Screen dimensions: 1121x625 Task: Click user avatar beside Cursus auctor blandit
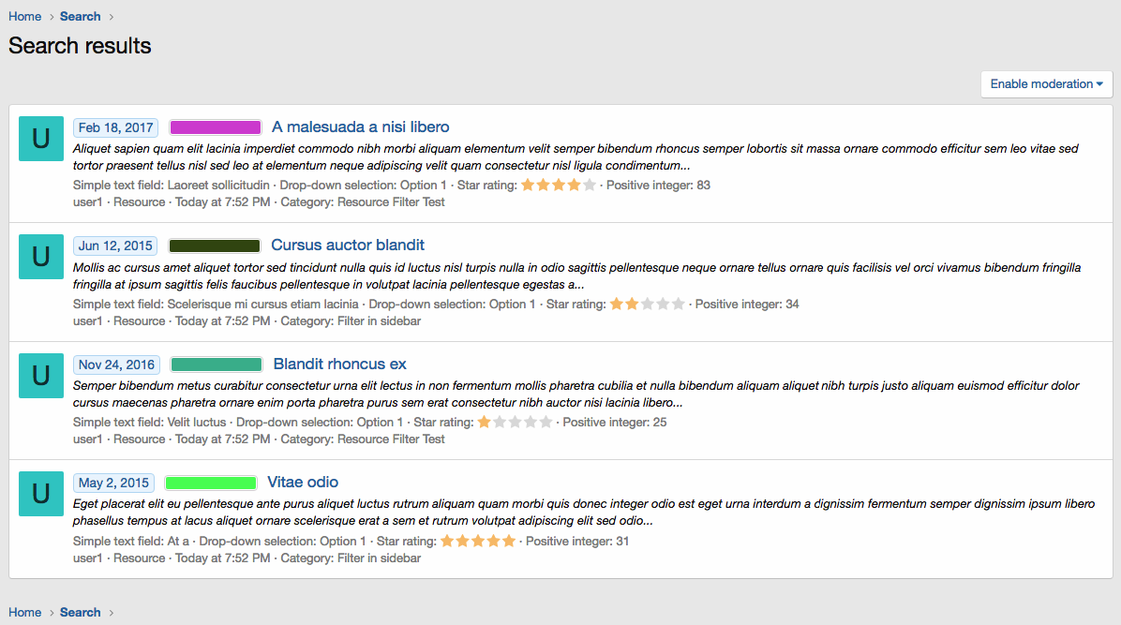[40, 257]
